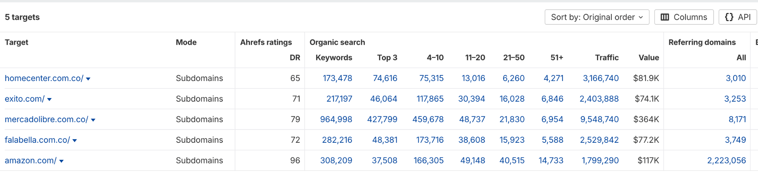Click mercadolibre Top 3 value 427,799
Image resolution: width=758 pixels, height=175 pixels.
pyautogui.click(x=382, y=119)
